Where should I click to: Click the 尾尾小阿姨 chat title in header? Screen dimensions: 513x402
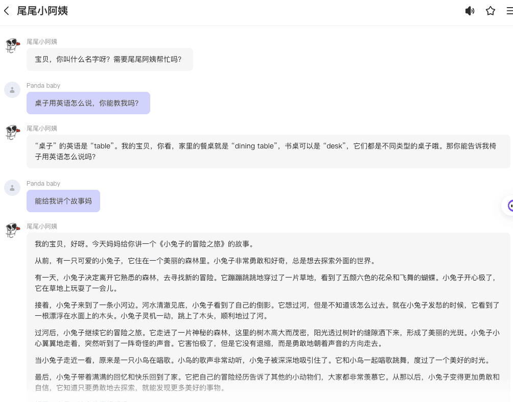(x=42, y=11)
